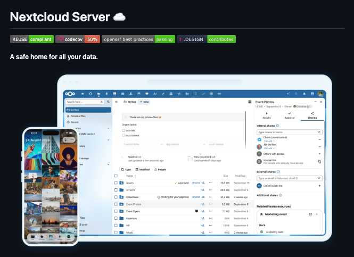
Task: Select 'Recent' in the sidebar
Action: [88, 122]
